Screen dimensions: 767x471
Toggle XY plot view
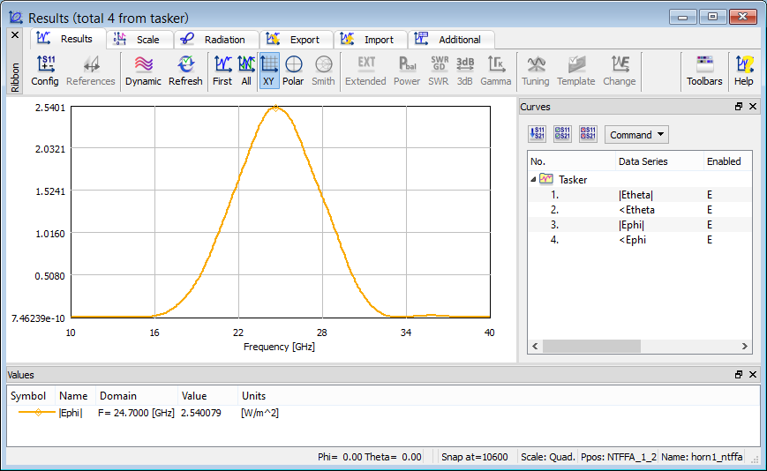point(269,71)
